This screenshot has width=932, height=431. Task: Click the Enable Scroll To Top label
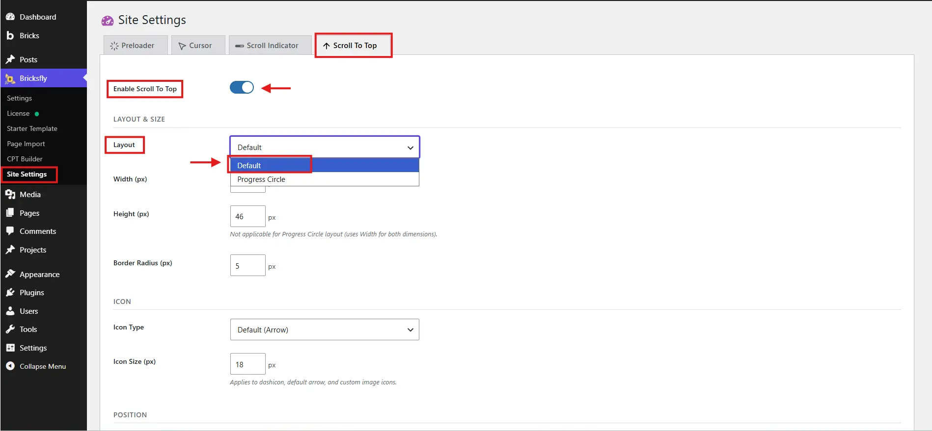point(145,89)
